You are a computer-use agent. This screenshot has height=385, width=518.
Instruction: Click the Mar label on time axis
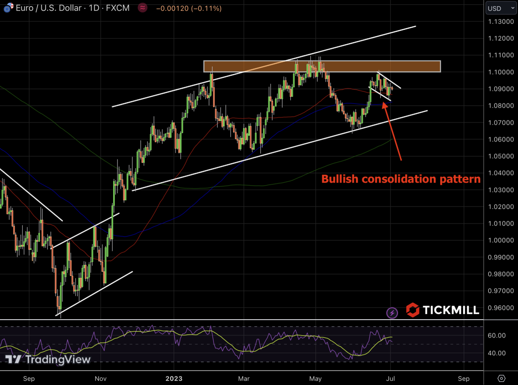pos(244,378)
